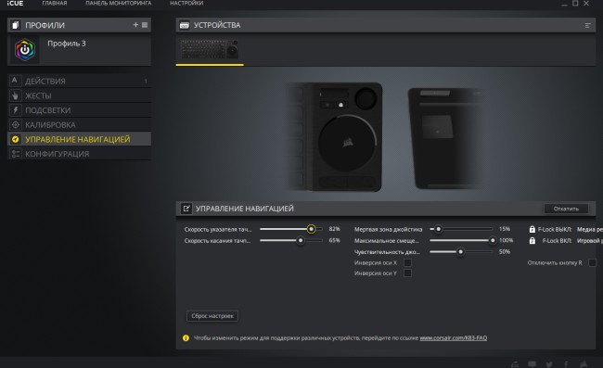
Task: Open F-Lock ВКЛ mode dropdown value
Action: 589,240
